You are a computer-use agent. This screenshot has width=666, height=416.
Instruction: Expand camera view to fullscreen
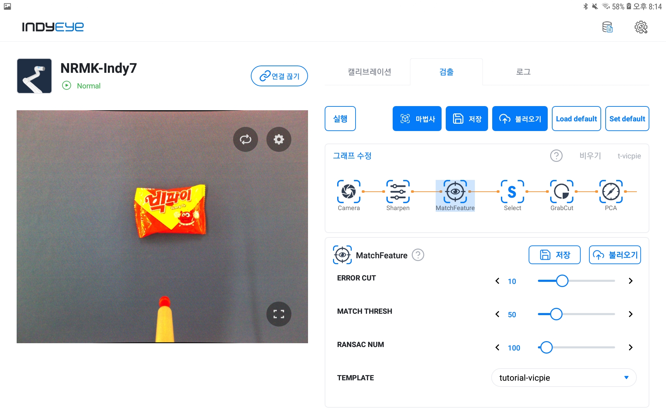pos(279,314)
